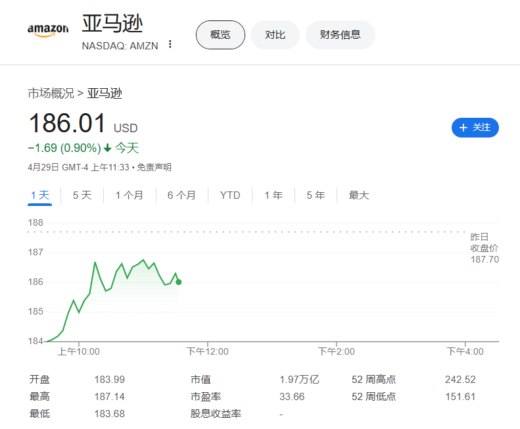Click the green current price dot on chart

[x=179, y=282]
